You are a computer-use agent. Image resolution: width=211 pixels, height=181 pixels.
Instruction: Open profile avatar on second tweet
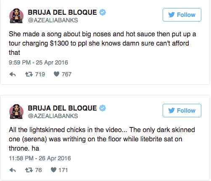click(x=16, y=111)
